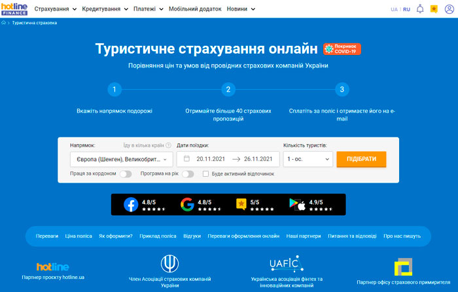This screenshot has width=458, height=292.
Task: Click the yellow star favorites icon
Action: click(x=434, y=9)
